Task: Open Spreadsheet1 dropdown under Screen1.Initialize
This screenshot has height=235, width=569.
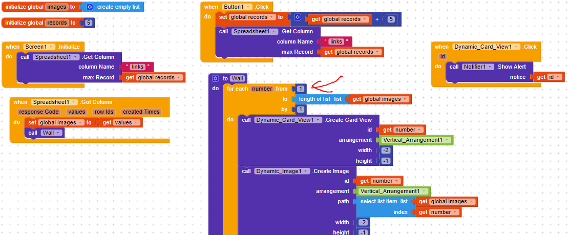Action: click(75, 57)
